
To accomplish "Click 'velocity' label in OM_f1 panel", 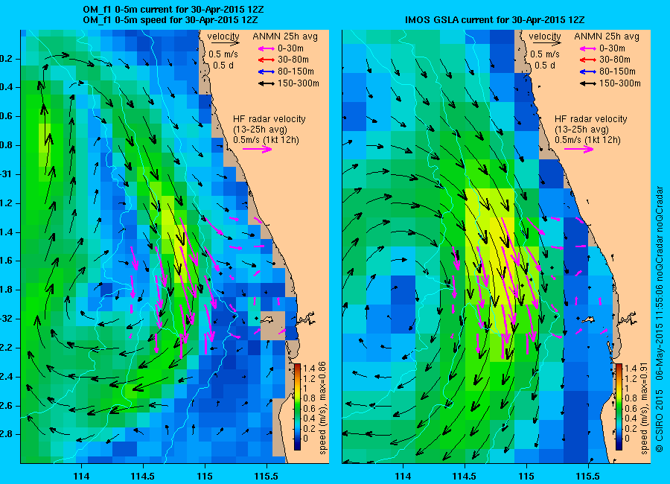I will click(223, 36).
